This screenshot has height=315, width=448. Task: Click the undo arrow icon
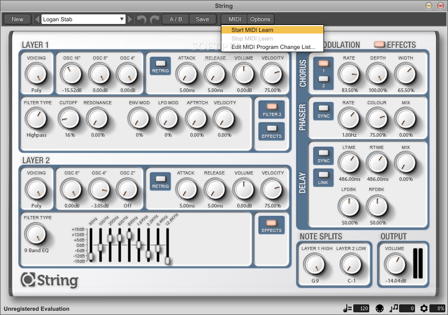click(x=142, y=20)
